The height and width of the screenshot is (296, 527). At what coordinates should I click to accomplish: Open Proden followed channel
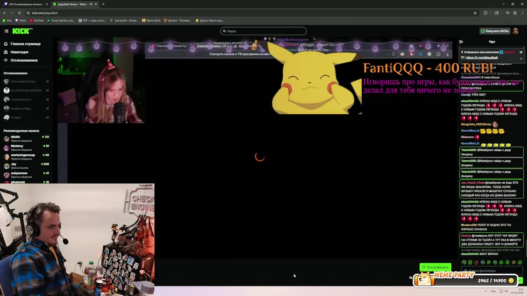[26, 118]
